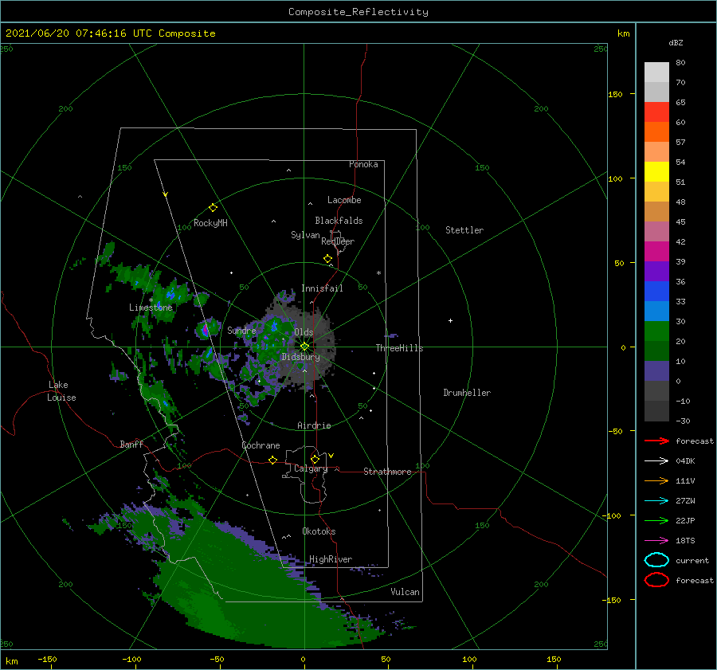Click the Ponoka label
The width and height of the screenshot is (717, 670).
363,164
